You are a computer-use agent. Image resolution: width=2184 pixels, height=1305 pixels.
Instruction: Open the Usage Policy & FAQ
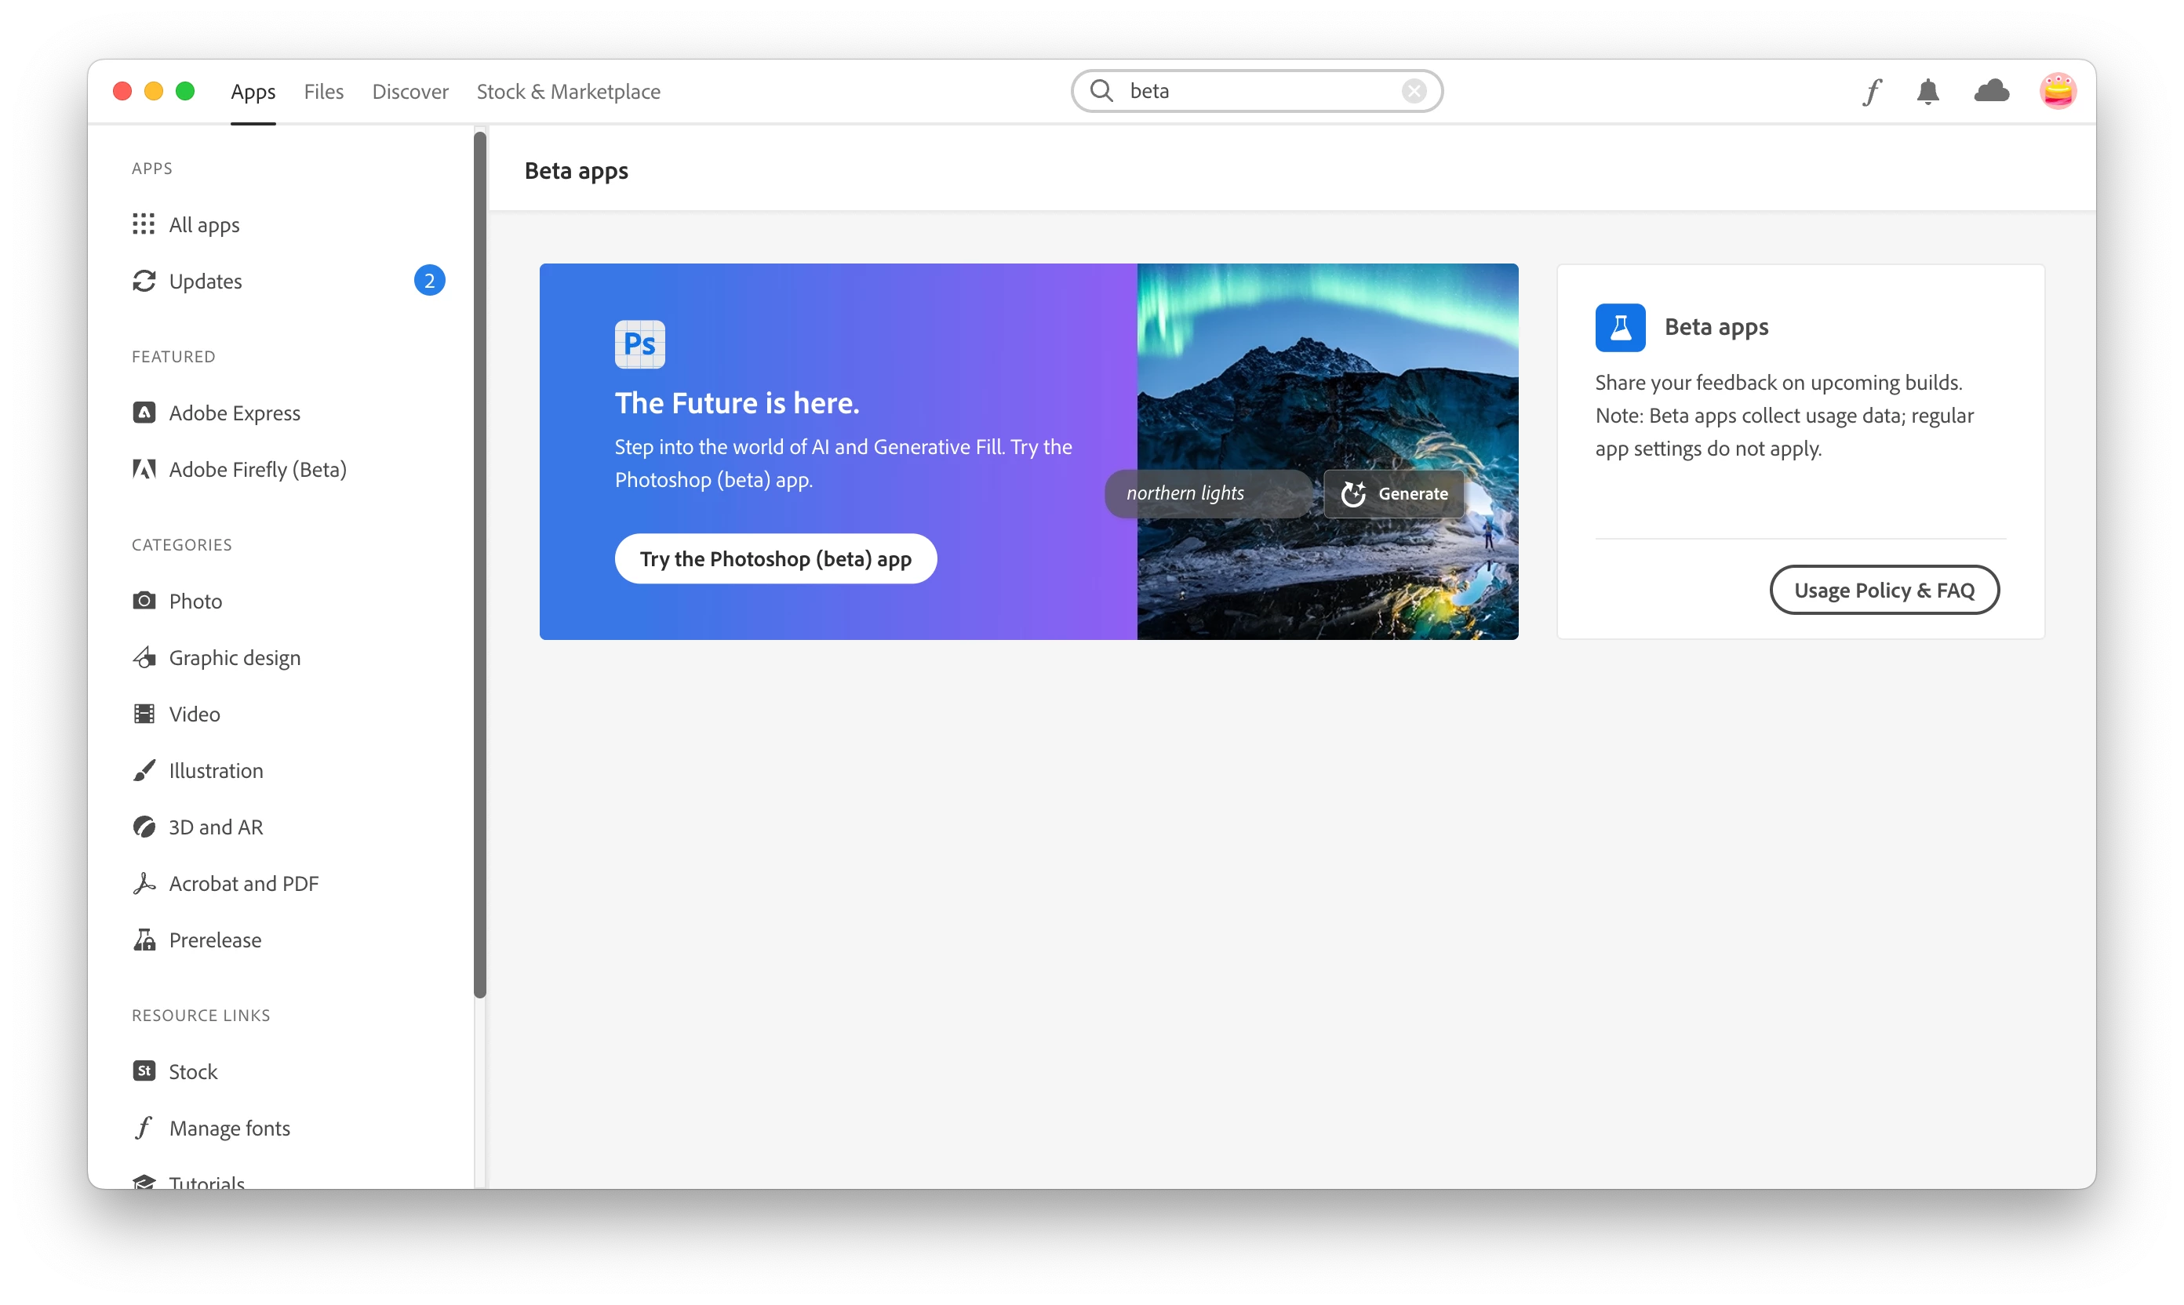(1884, 590)
